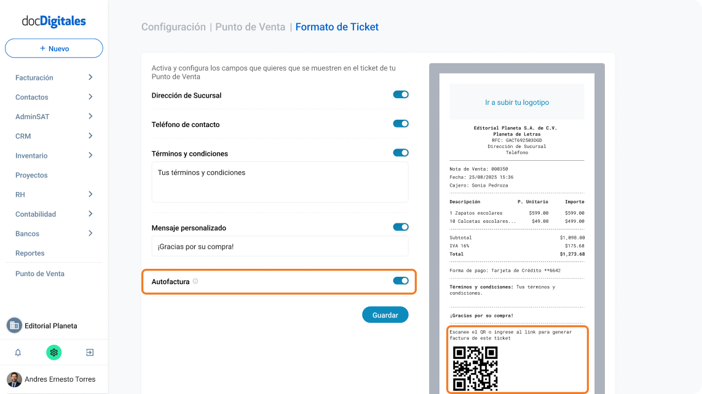Toggle Dirección de Sucursal switch
Viewport: 702px width, 394px height.
click(401, 95)
